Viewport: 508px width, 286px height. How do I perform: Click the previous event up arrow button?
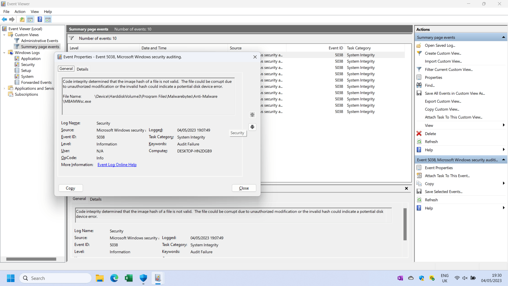[252, 115]
